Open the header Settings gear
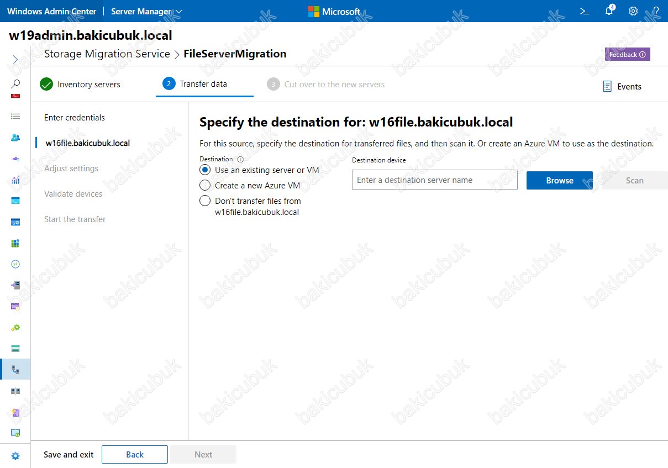 [x=633, y=11]
